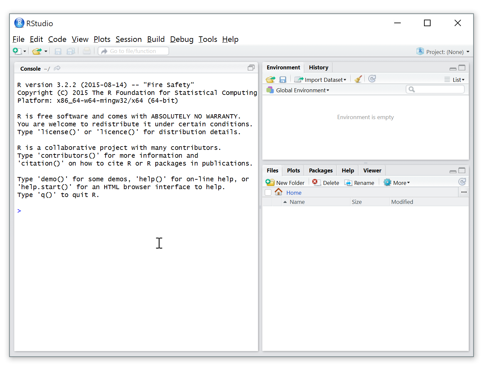Open the Import Dataset dropdown

point(320,80)
